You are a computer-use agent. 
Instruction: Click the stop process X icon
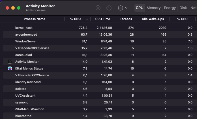98,8
